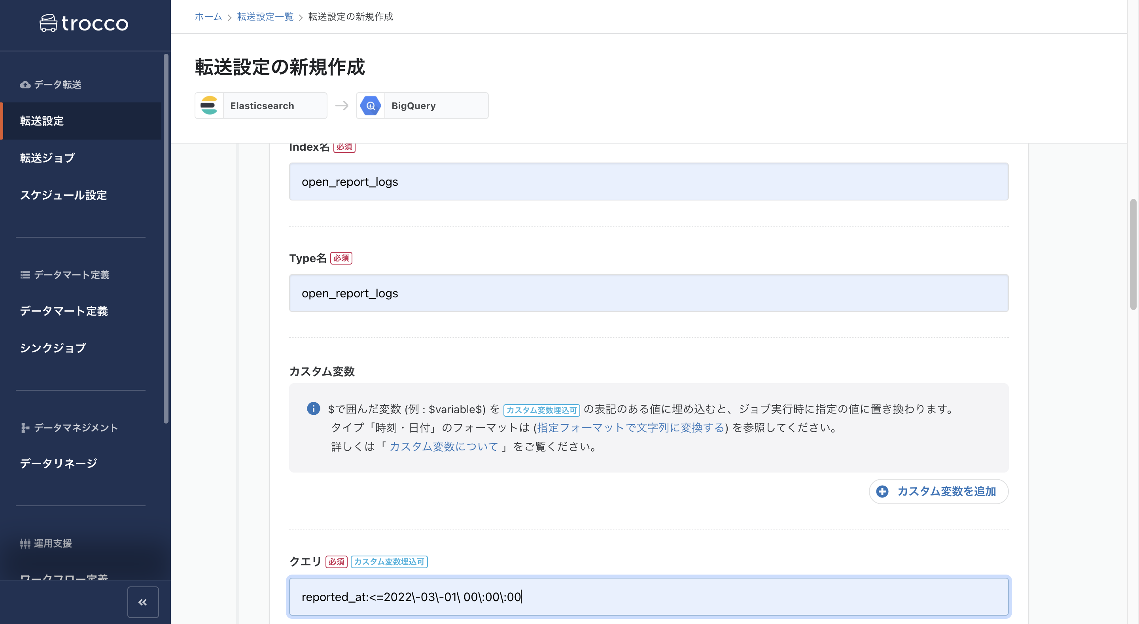
Task: Click the データマート定義 list icon
Action: tap(25, 274)
